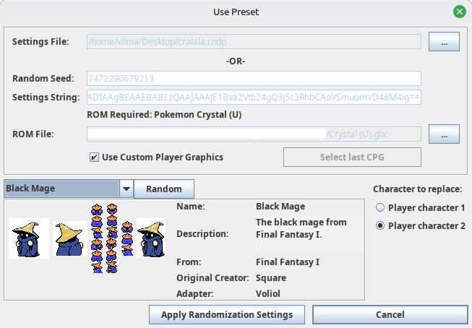
Task: Click the Settings File path field
Action: pyautogui.click(x=254, y=41)
